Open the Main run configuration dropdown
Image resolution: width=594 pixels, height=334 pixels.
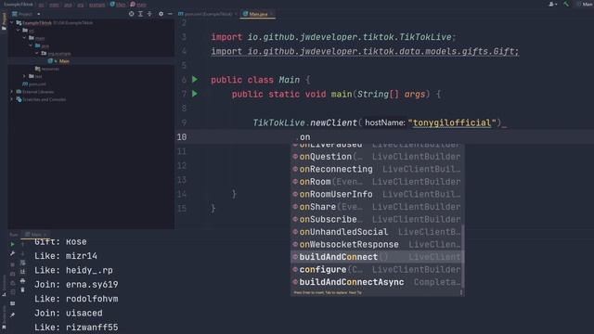pos(584,4)
